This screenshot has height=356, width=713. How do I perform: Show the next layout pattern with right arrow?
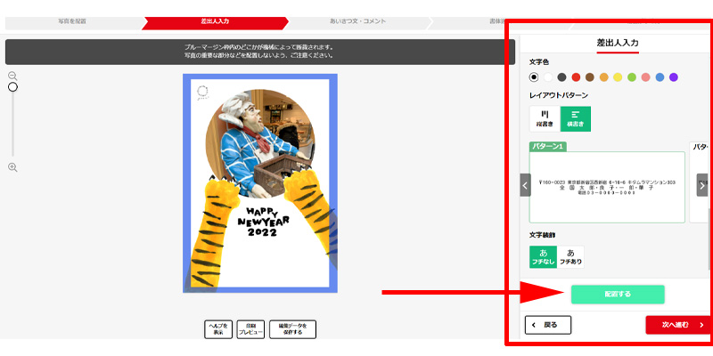(x=702, y=185)
